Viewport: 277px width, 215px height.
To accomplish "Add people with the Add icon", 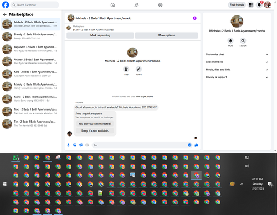I will 126,69.
